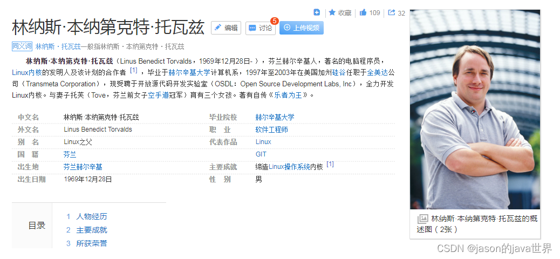Click the 空手道 link in the intro
The width and height of the screenshot is (560, 259).
click(x=159, y=95)
